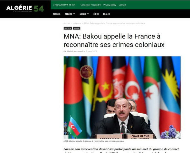Screen dimensions: 190x153
Task: Click the header date and time text
Action: click(x=64, y=5)
